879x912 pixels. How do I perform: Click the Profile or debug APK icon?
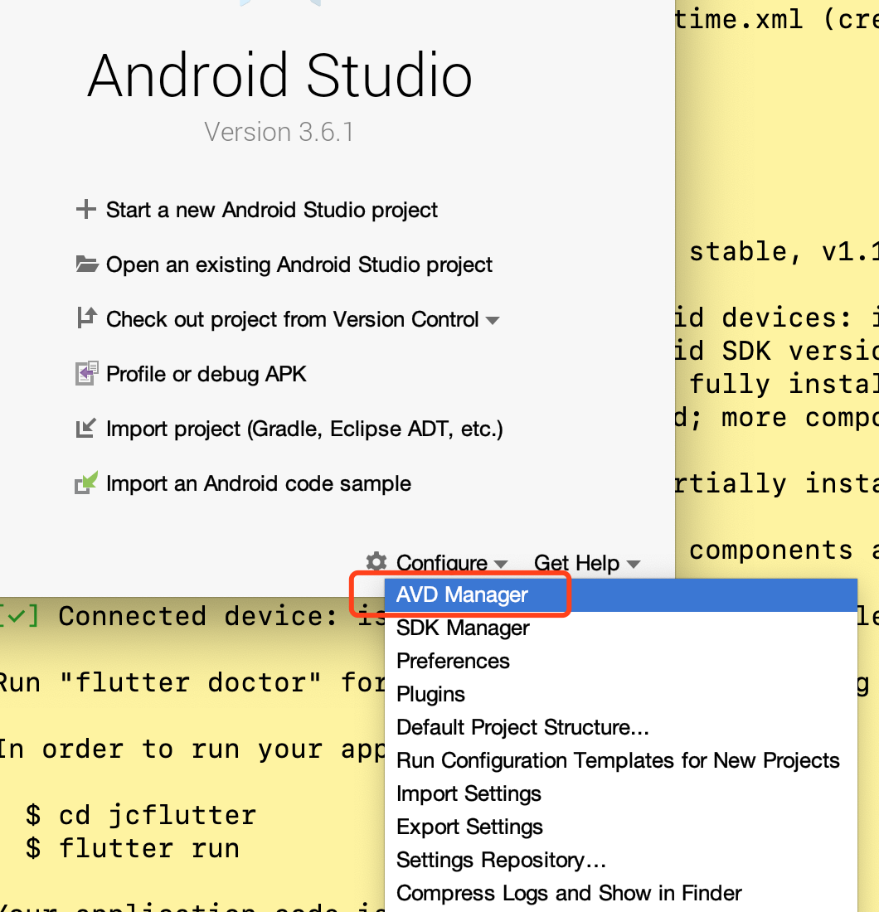click(87, 373)
